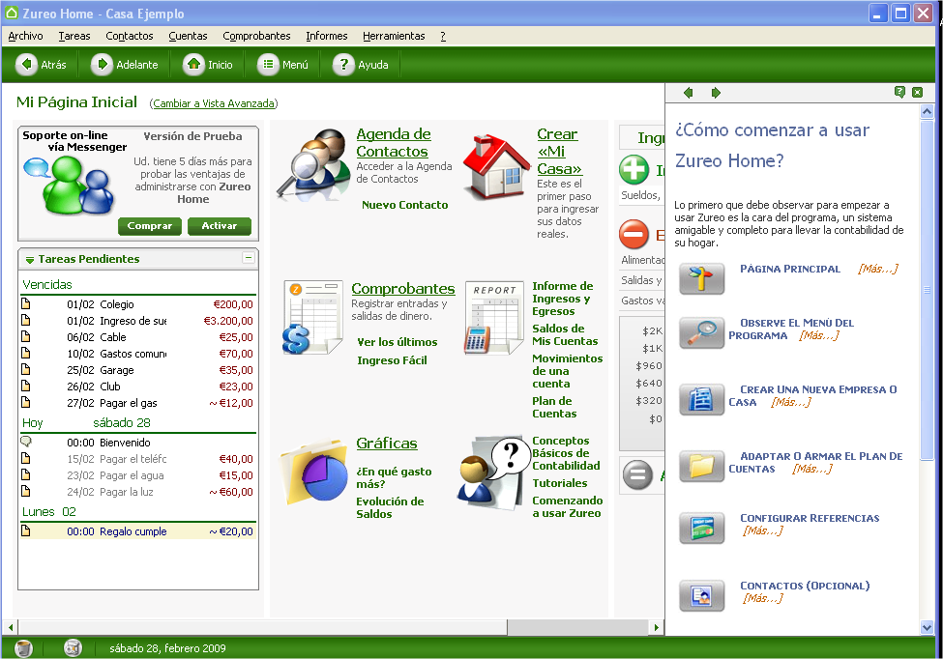Click the Nuevo Contacto link

click(x=404, y=205)
